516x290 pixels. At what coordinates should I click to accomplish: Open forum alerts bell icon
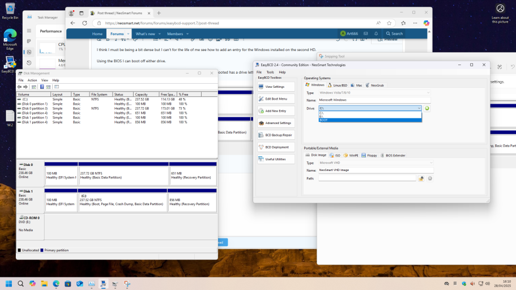tap(376, 33)
